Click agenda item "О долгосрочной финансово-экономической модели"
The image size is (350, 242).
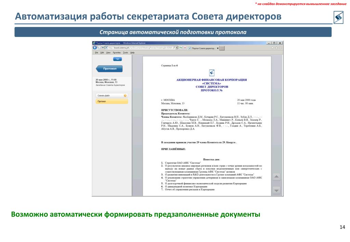[x=206, y=184]
